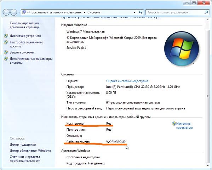Open the Оценка системы недоступна link
This screenshot has width=212, height=170.
(x=127, y=81)
